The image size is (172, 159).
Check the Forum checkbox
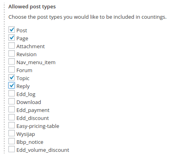[x=12, y=69]
